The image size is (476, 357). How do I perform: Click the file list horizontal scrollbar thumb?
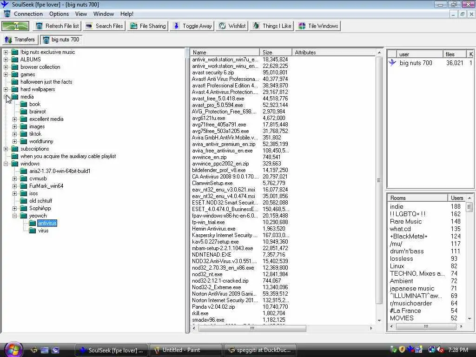(x=252, y=328)
